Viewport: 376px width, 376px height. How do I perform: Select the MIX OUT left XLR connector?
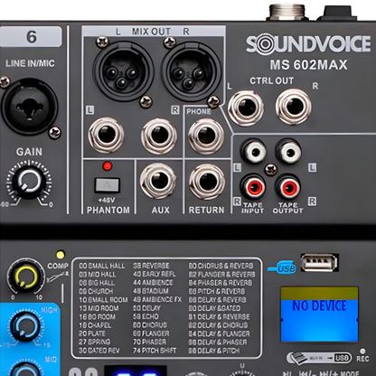(x=123, y=71)
